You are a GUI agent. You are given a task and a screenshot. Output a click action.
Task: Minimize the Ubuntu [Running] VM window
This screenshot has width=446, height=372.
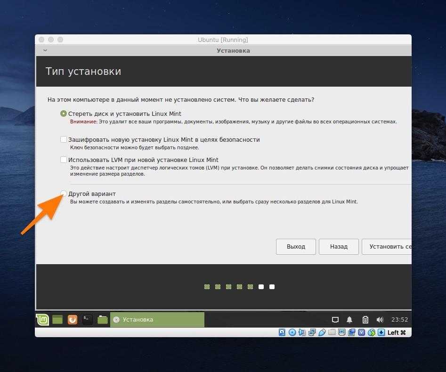coord(51,40)
